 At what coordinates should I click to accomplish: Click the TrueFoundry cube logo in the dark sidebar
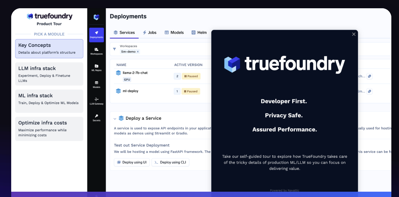pos(96,17)
